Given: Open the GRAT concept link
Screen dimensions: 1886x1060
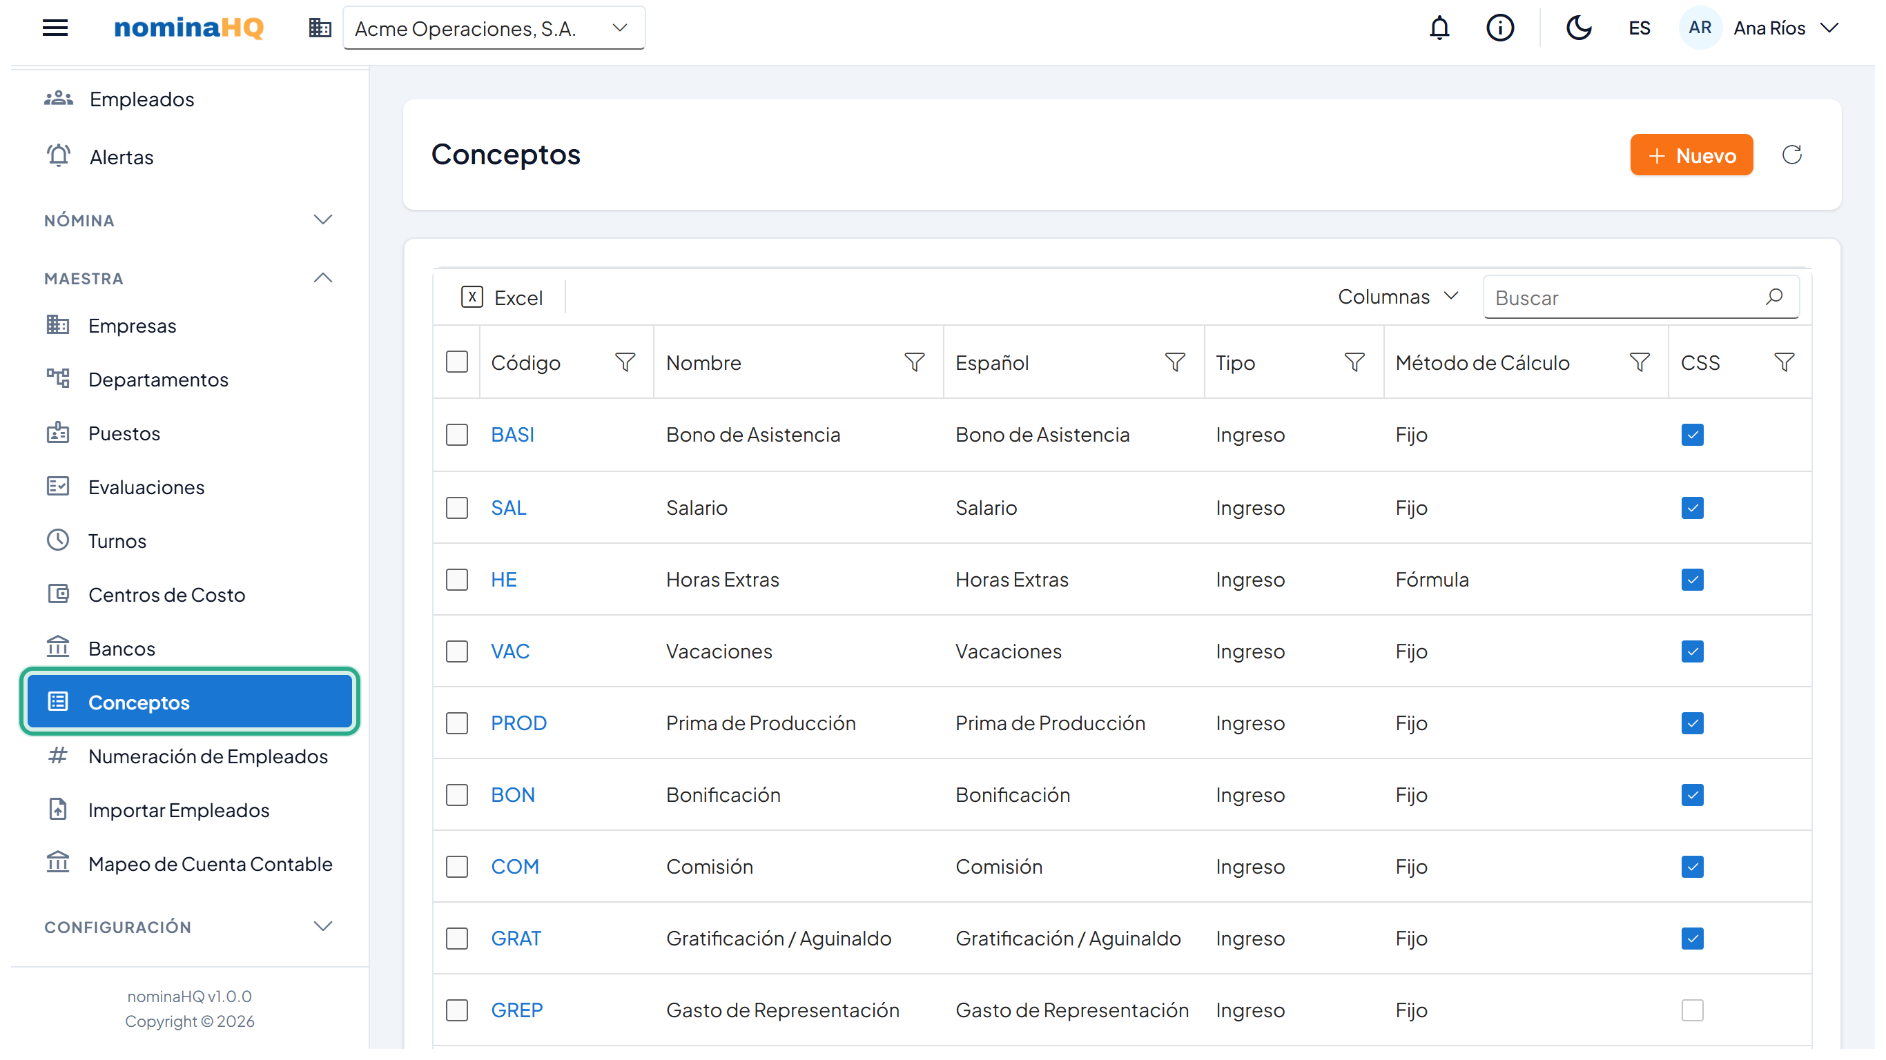Looking at the screenshot, I should (516, 938).
